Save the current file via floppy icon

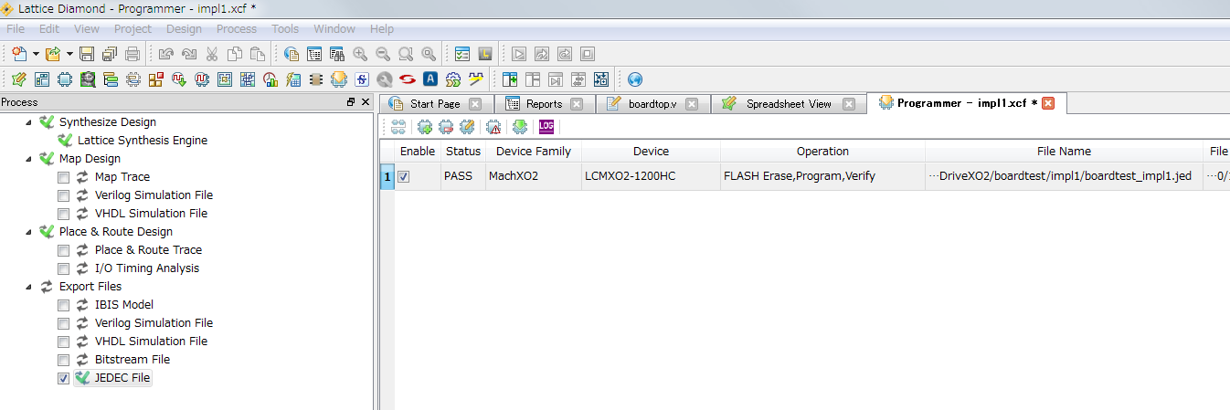87,53
